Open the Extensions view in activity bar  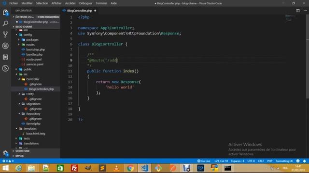point(5,57)
